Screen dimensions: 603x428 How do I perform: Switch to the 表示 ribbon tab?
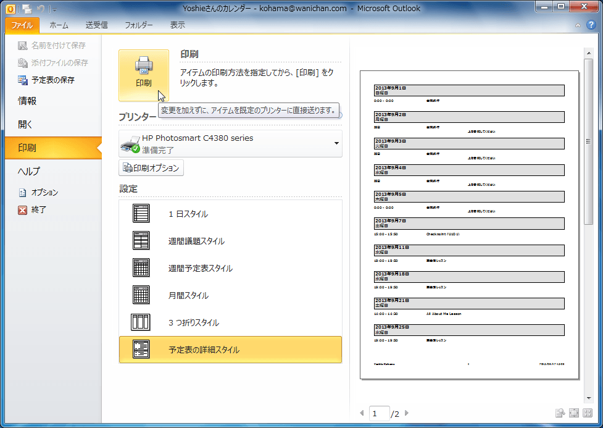pyautogui.click(x=177, y=25)
